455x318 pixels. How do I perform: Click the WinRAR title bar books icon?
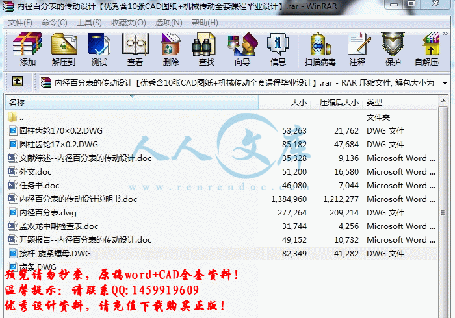click(x=8, y=6)
